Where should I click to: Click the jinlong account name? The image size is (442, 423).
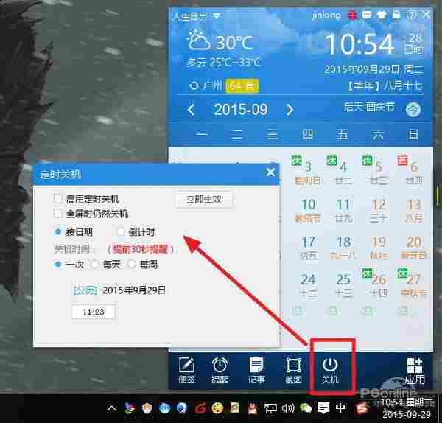(x=326, y=15)
